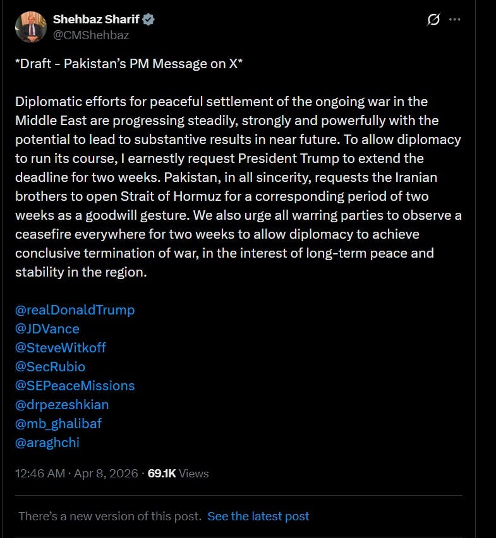Click the post's main body text paragraph

[238, 186]
